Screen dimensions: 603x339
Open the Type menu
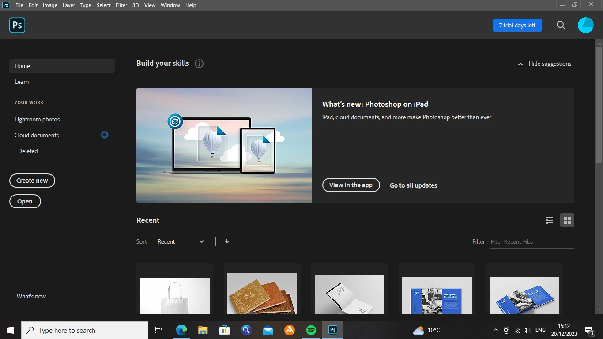coord(86,5)
